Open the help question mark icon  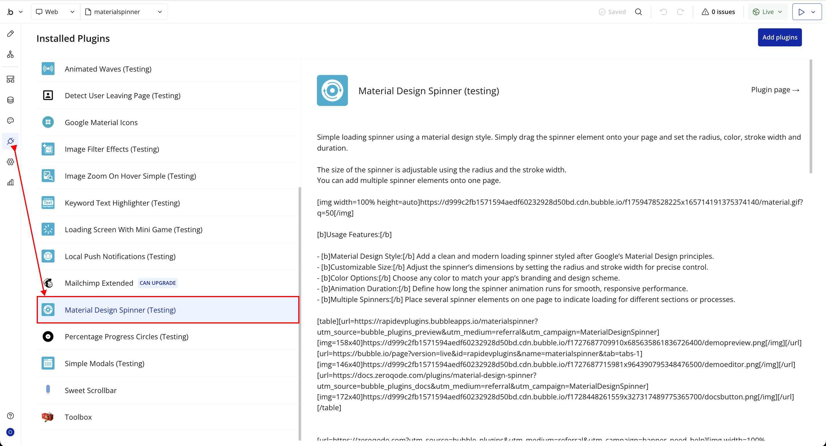(x=10, y=416)
